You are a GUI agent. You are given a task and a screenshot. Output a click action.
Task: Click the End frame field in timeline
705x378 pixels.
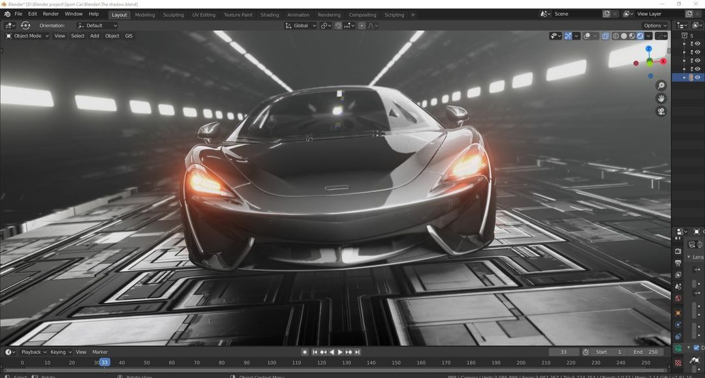(646, 352)
